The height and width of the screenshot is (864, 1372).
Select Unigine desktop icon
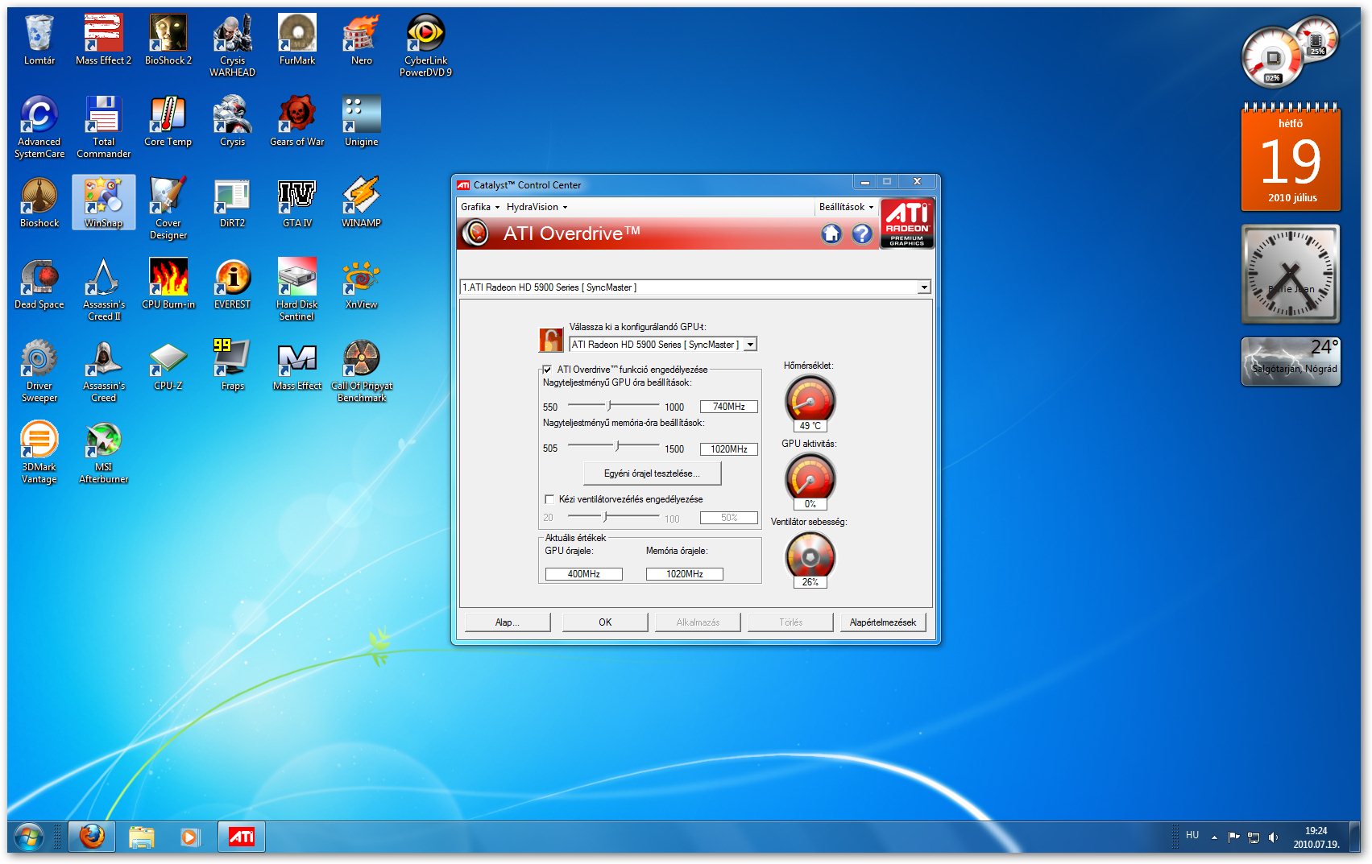(x=362, y=122)
